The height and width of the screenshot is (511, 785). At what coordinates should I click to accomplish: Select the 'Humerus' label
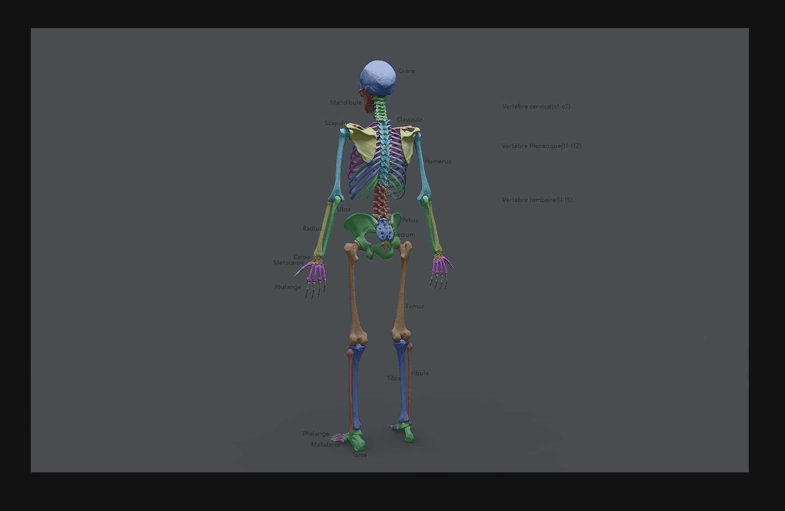click(x=438, y=161)
